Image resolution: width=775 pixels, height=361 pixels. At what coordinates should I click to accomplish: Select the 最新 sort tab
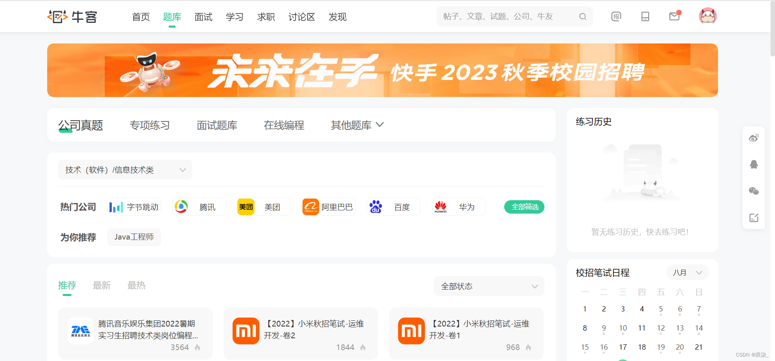coord(102,285)
